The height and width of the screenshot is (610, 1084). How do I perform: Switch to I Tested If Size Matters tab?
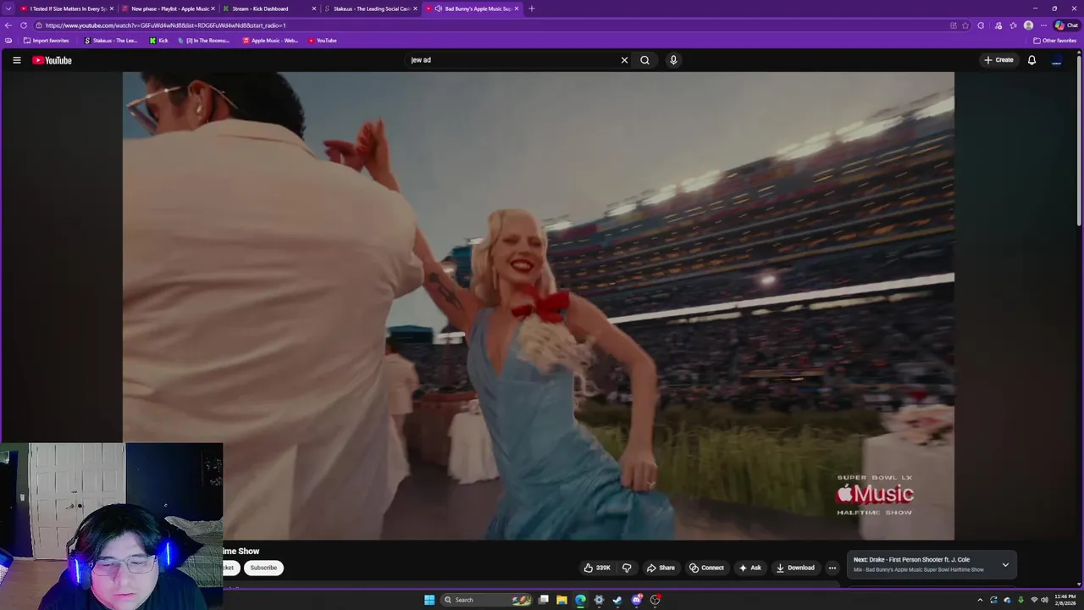pos(68,8)
